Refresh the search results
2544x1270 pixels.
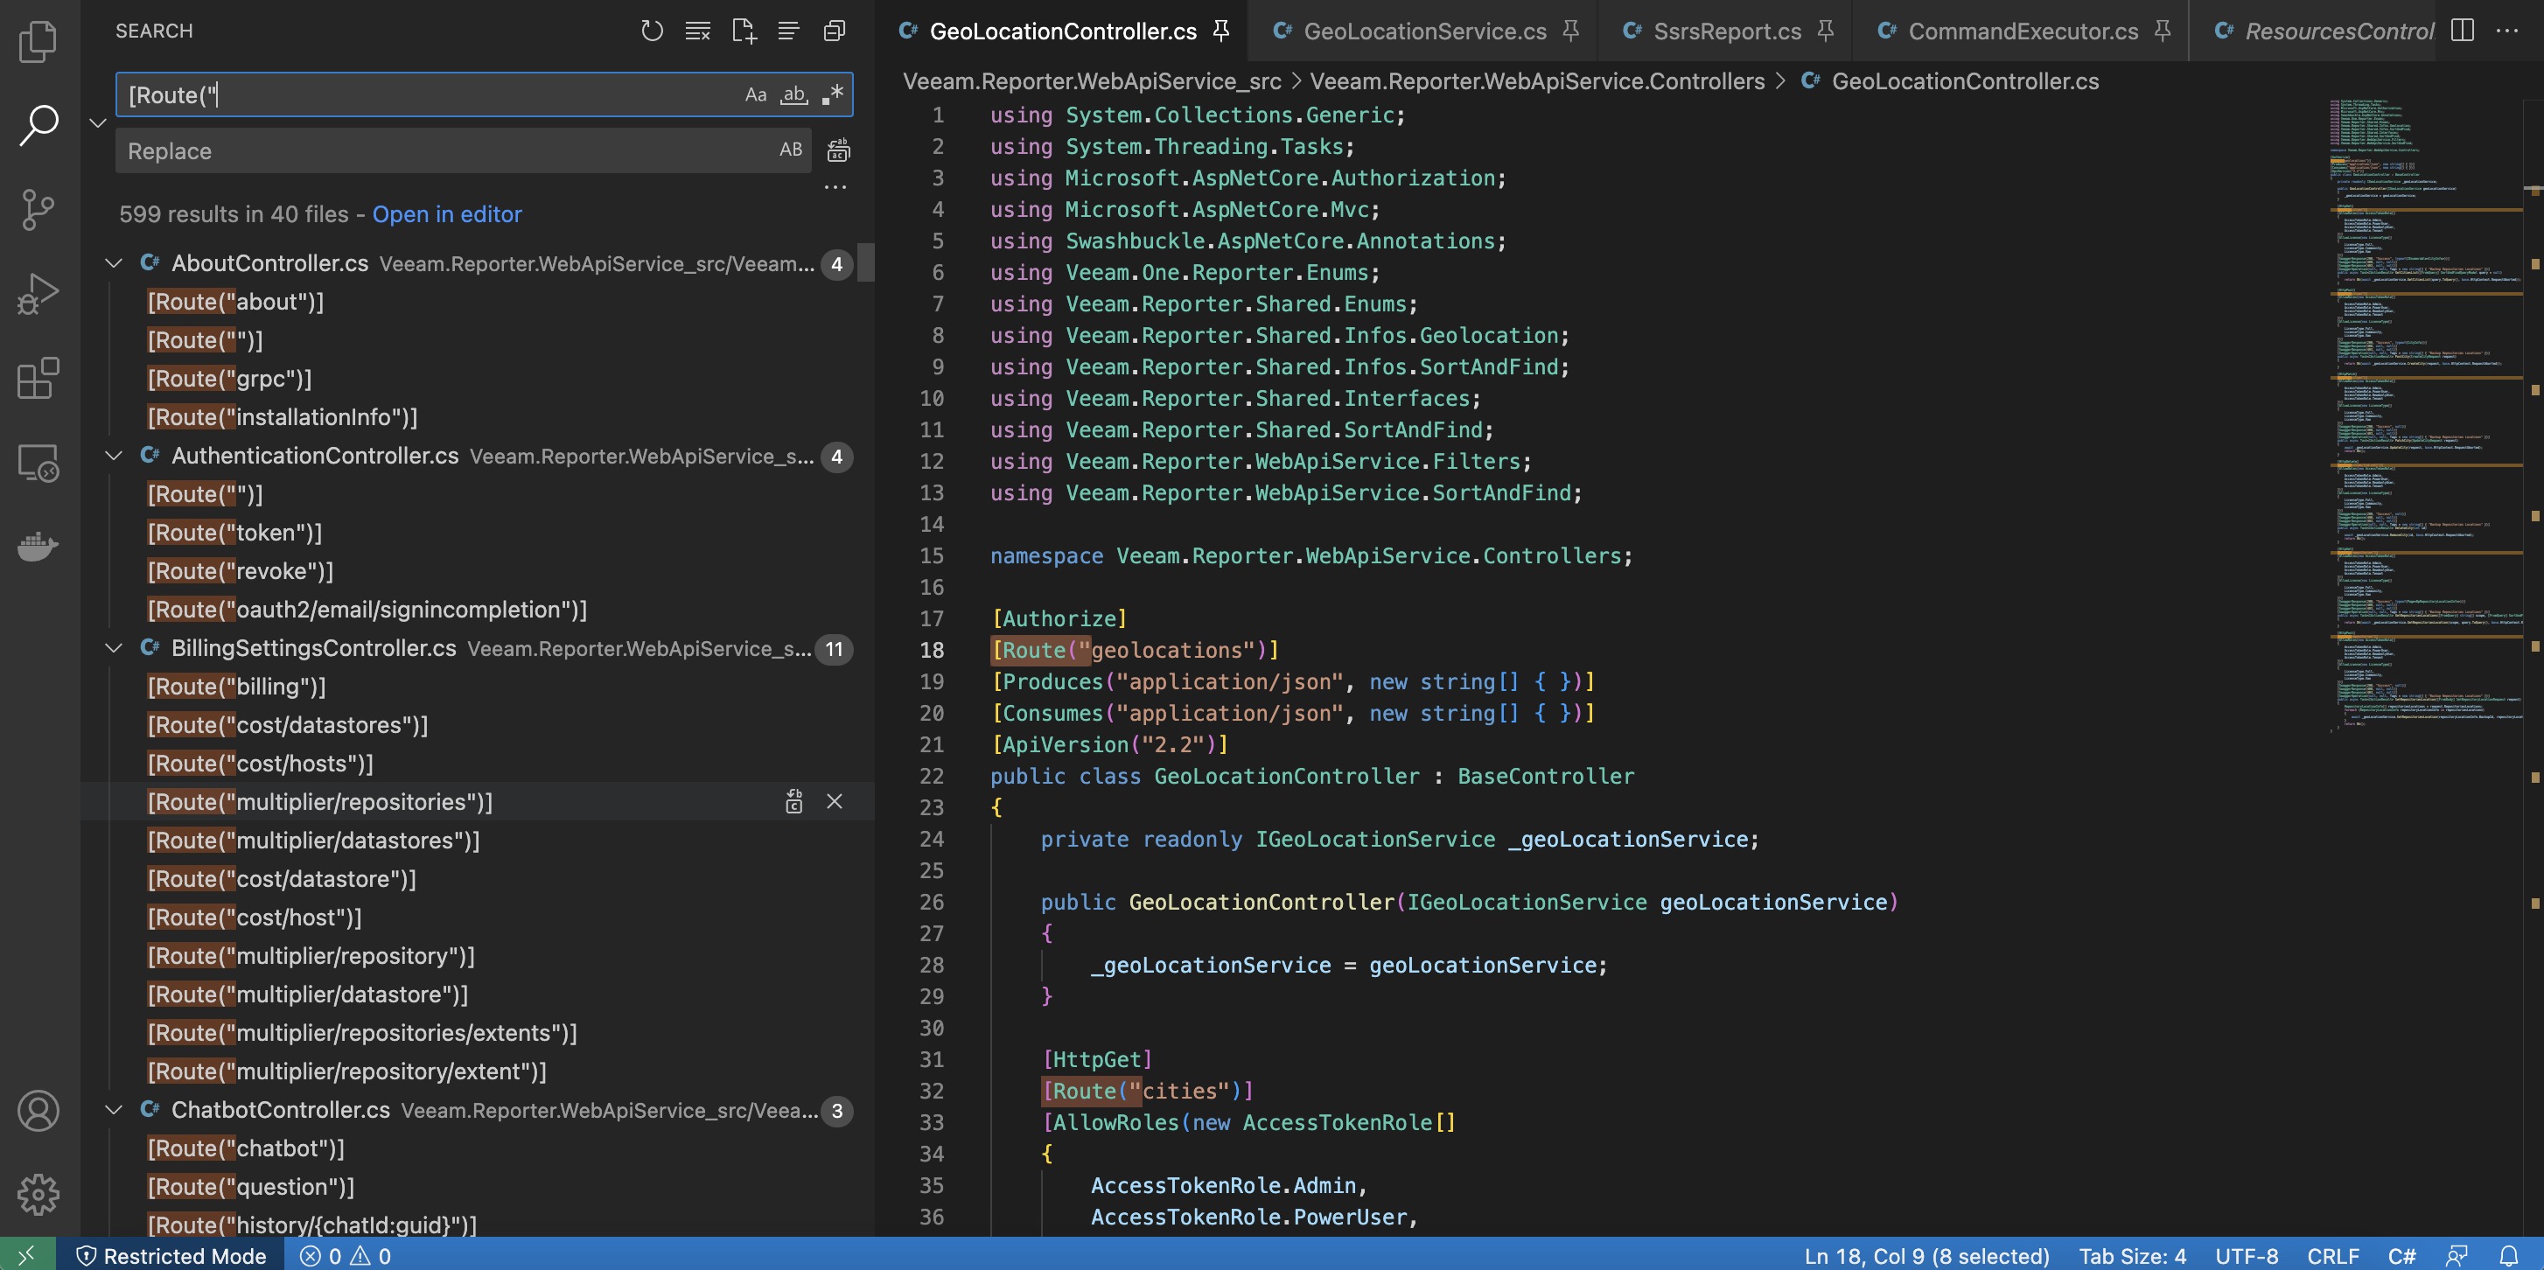coord(652,31)
